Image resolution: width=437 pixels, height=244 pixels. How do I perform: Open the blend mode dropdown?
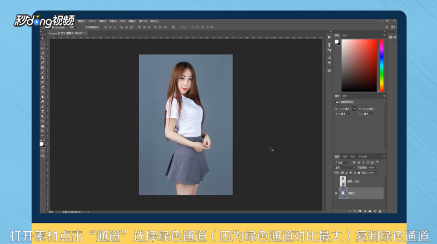point(345,168)
